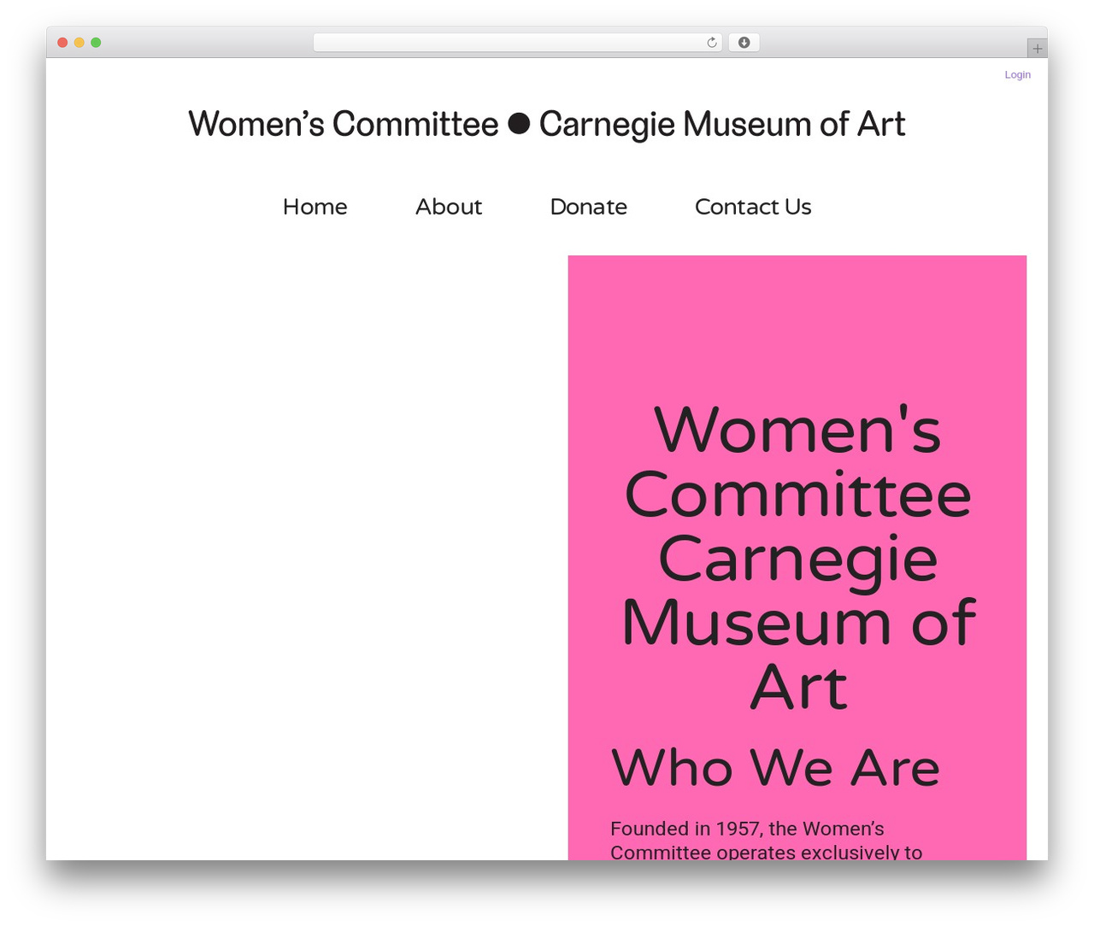Screen dimensions: 1094x926
Task: Click the site title header logo
Action: click(547, 124)
